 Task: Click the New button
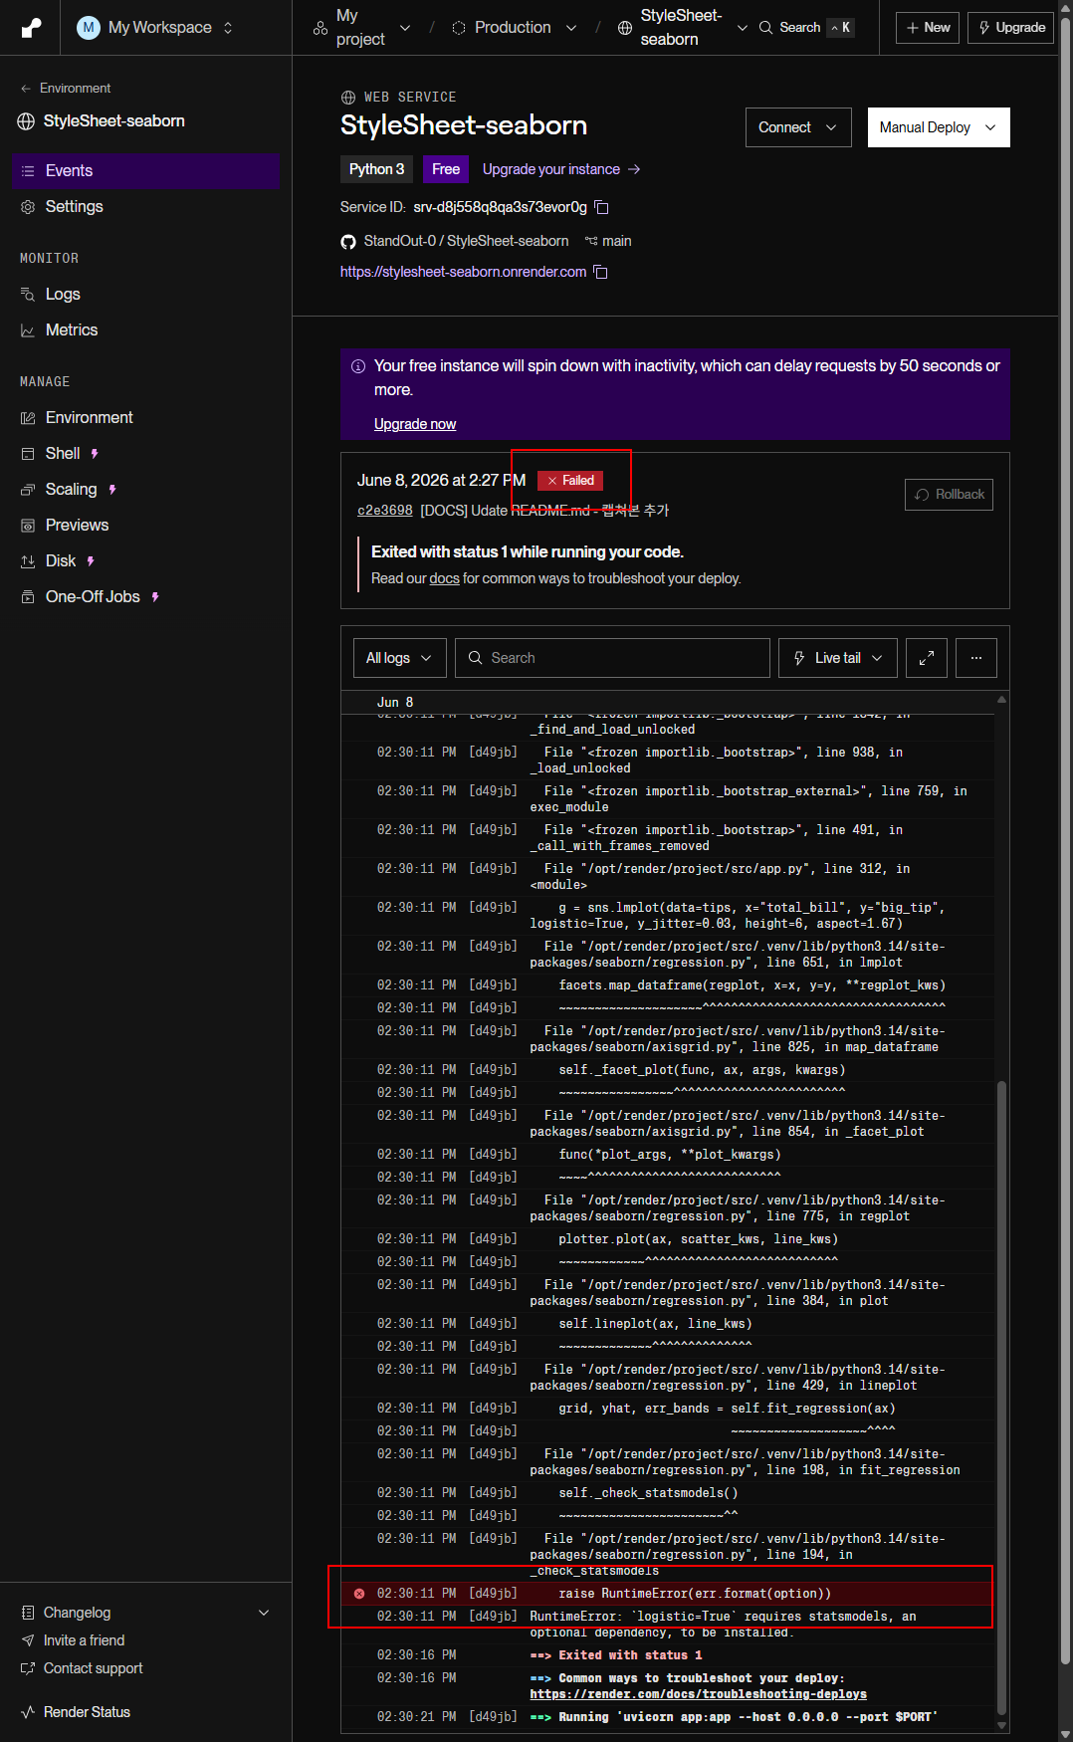[x=928, y=28]
